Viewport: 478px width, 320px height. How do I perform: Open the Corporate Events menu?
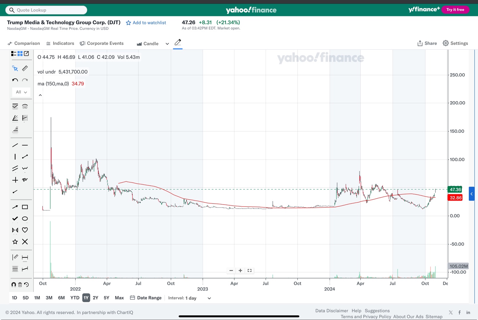102,43
